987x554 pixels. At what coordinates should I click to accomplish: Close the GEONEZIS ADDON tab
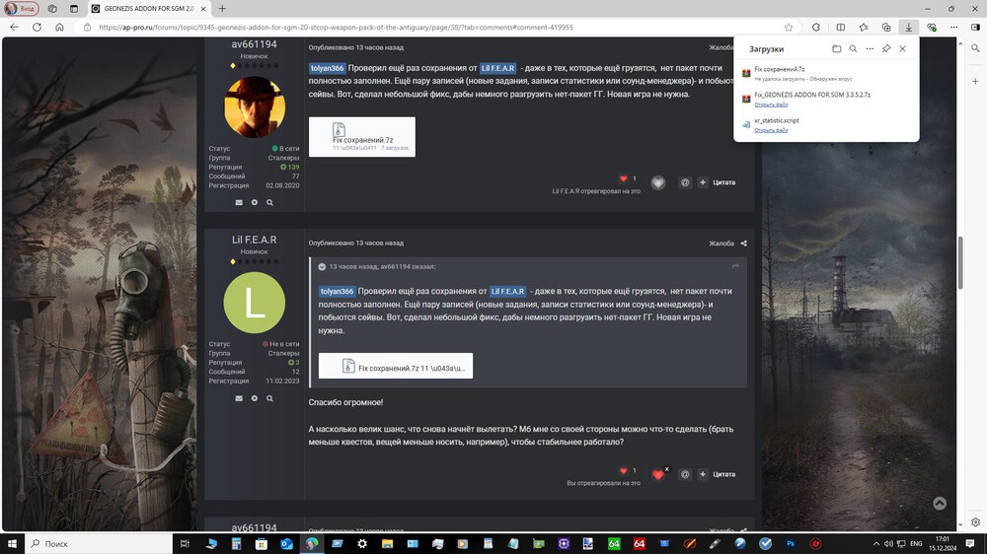tap(203, 9)
